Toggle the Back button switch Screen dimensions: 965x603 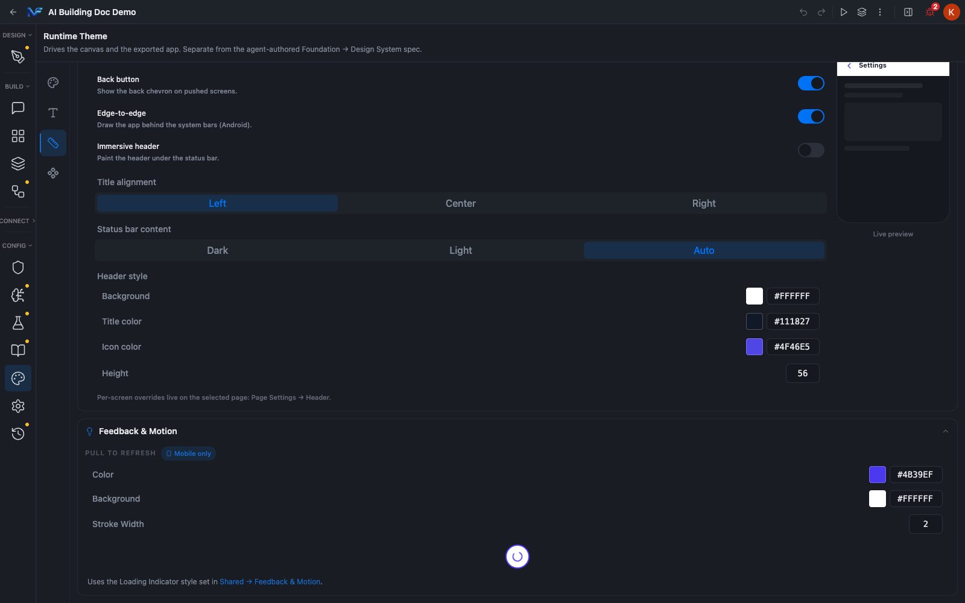tap(811, 83)
